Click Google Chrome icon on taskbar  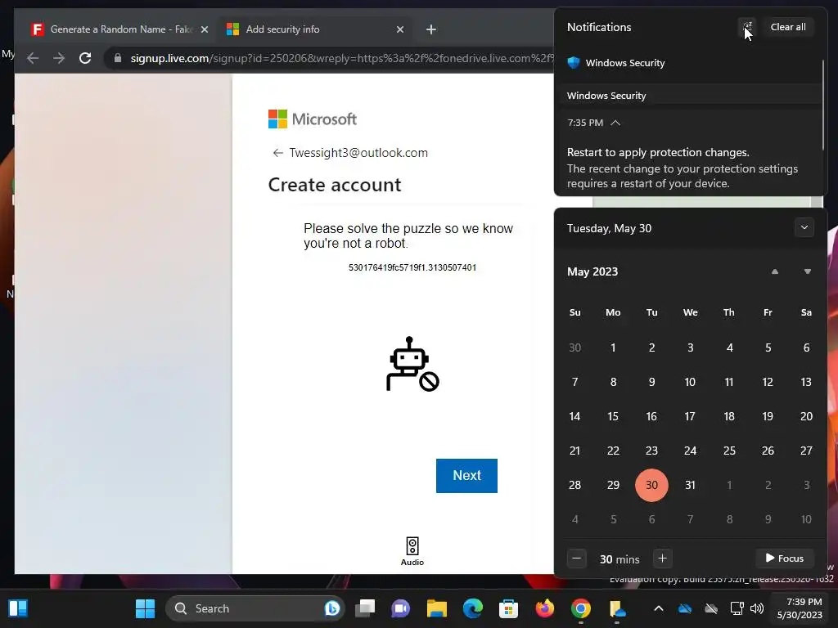point(580,608)
